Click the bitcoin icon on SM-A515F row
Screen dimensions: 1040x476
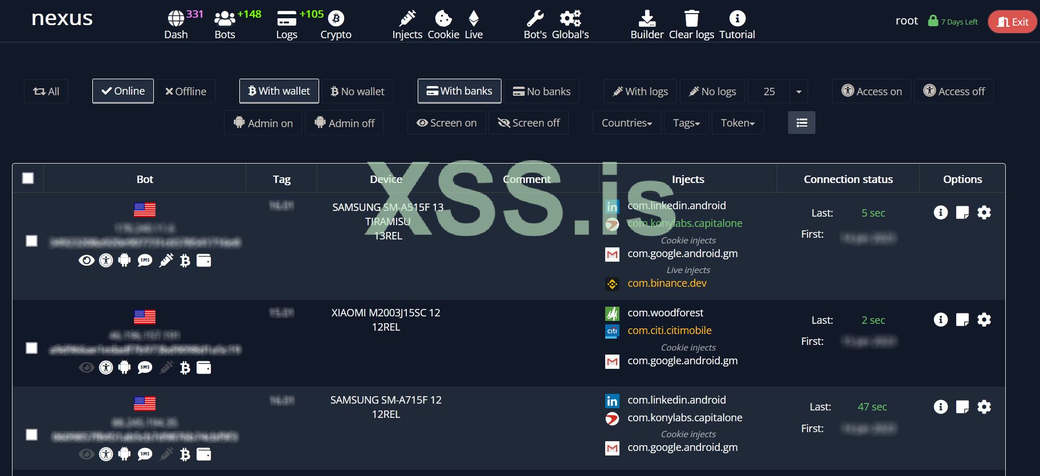(185, 261)
